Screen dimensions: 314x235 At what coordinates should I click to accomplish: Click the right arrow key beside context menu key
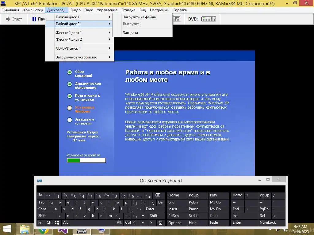(x=151, y=222)
